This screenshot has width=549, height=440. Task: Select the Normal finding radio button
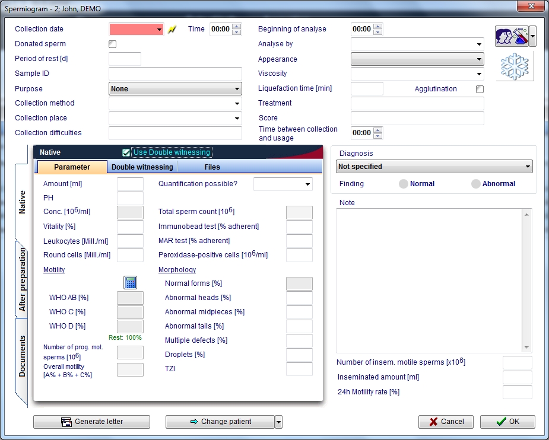click(x=404, y=184)
